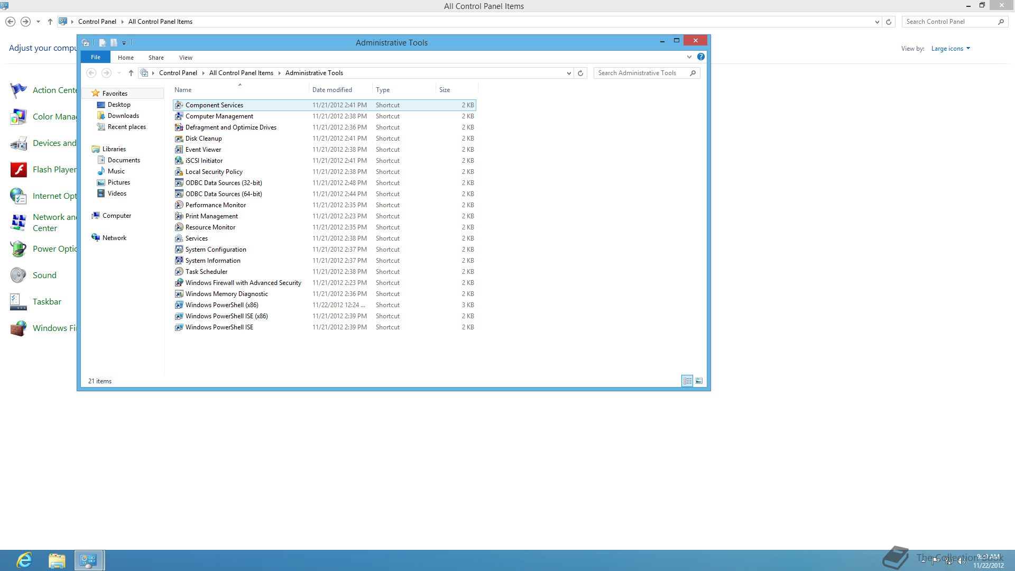
Task: Click the Event Viewer shortcut icon
Action: (x=179, y=150)
